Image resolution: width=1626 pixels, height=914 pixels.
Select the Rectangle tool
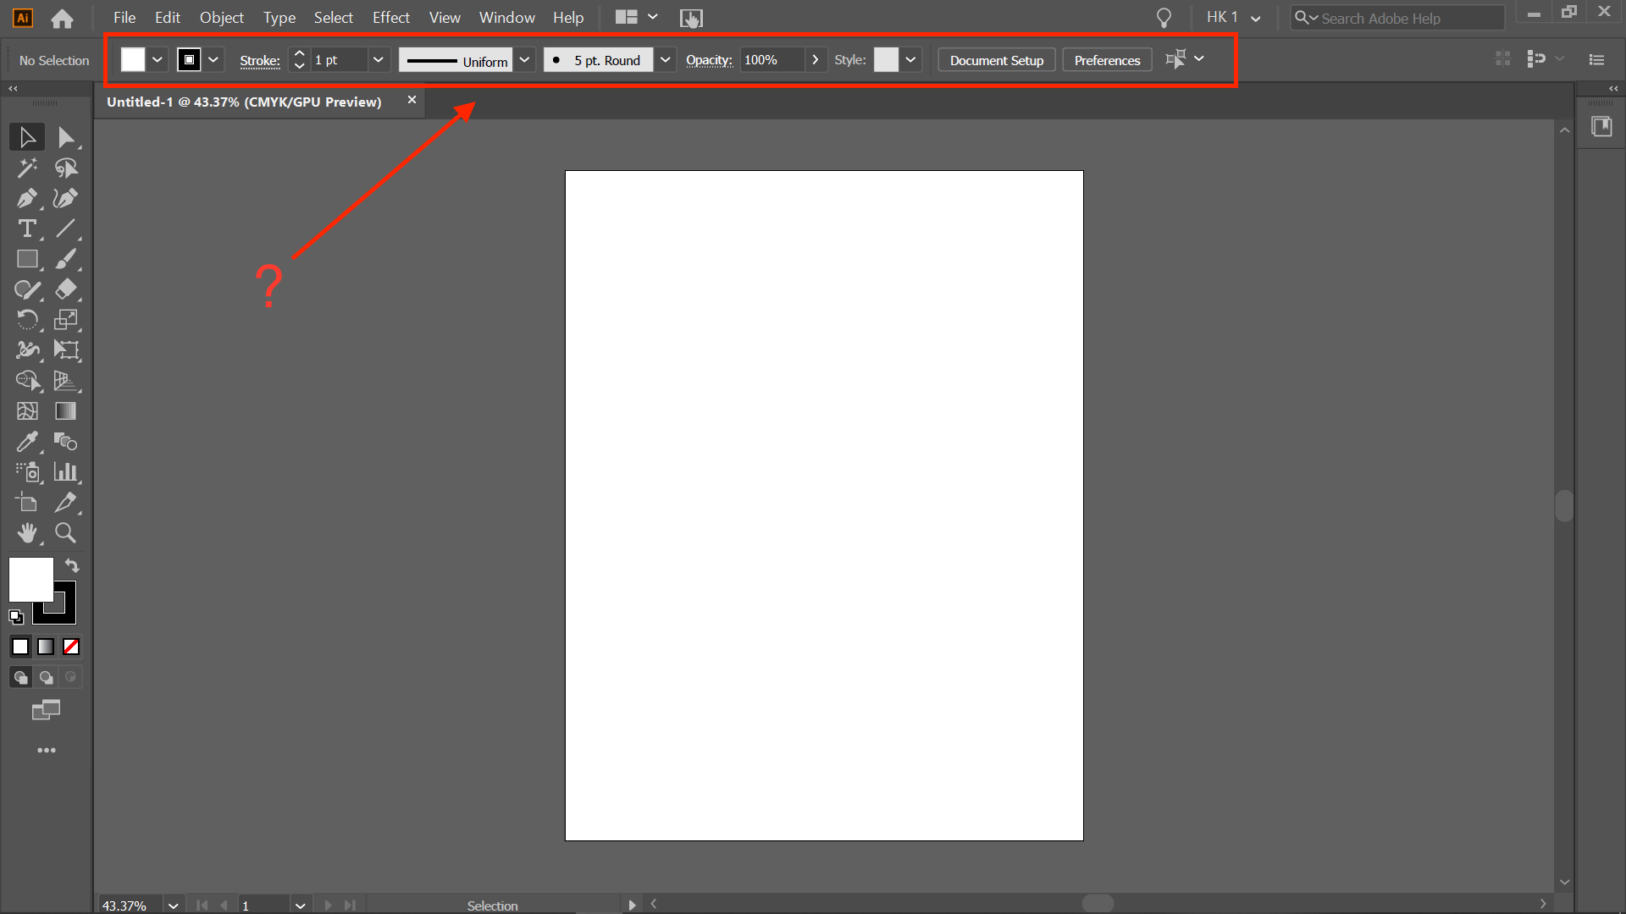coord(28,259)
